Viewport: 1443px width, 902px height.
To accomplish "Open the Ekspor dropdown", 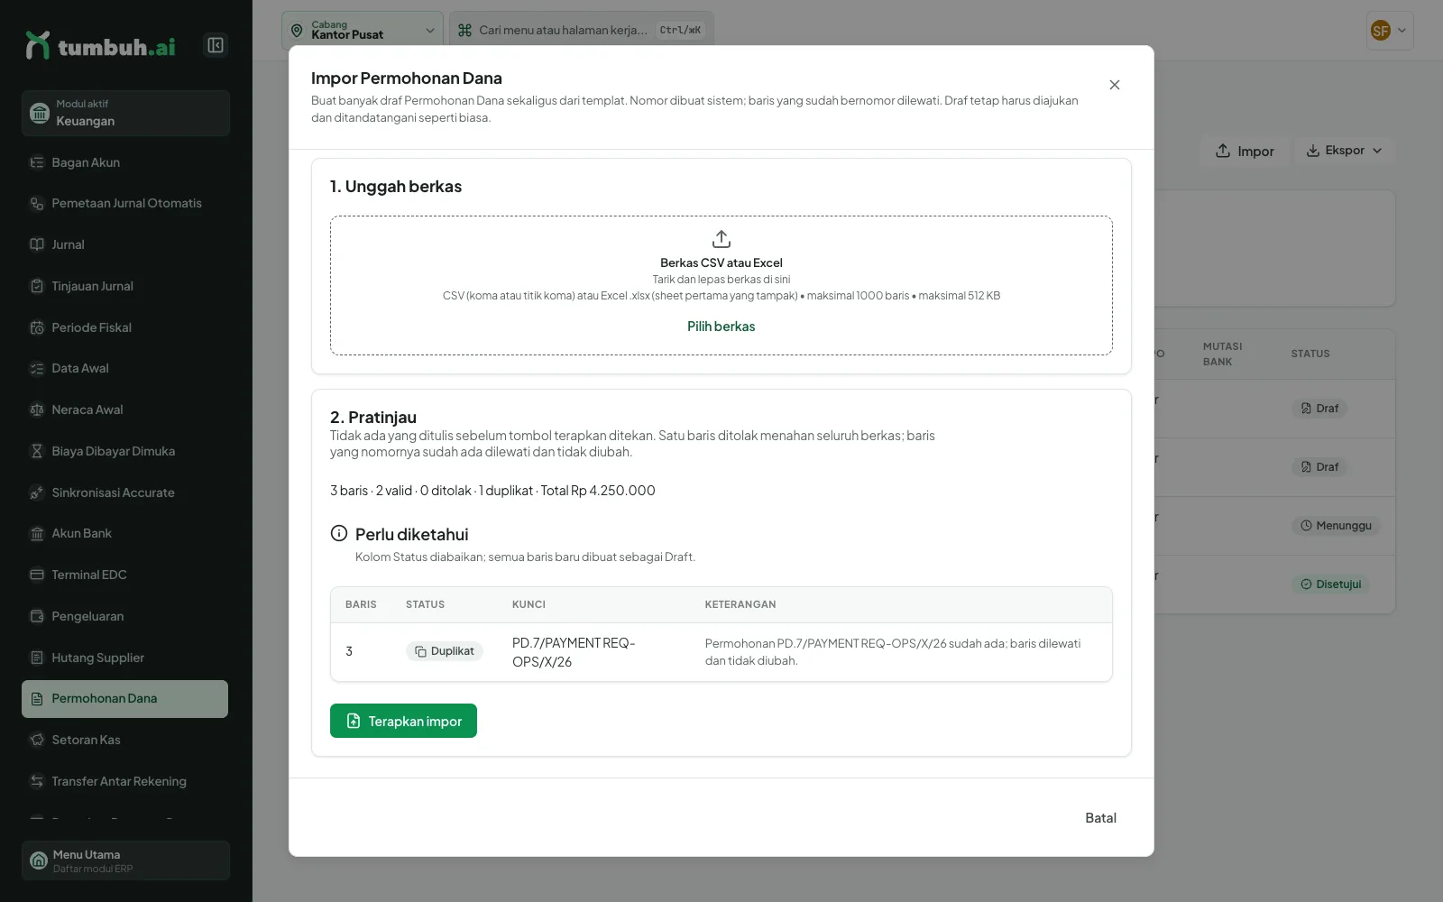I will (x=1345, y=151).
